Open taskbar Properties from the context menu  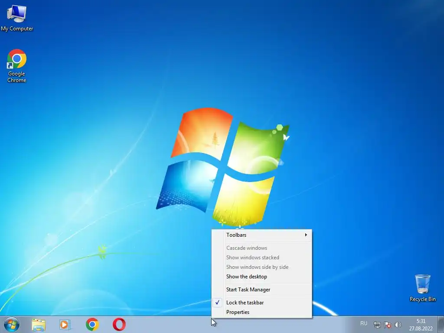pos(261,312)
